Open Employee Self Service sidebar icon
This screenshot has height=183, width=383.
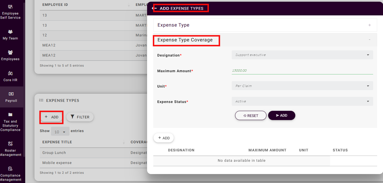(10, 7)
